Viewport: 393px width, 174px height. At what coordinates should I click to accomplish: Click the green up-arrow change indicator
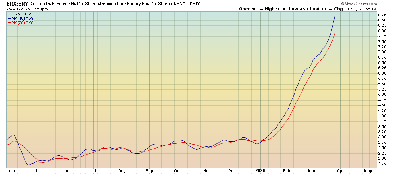click(x=375, y=9)
